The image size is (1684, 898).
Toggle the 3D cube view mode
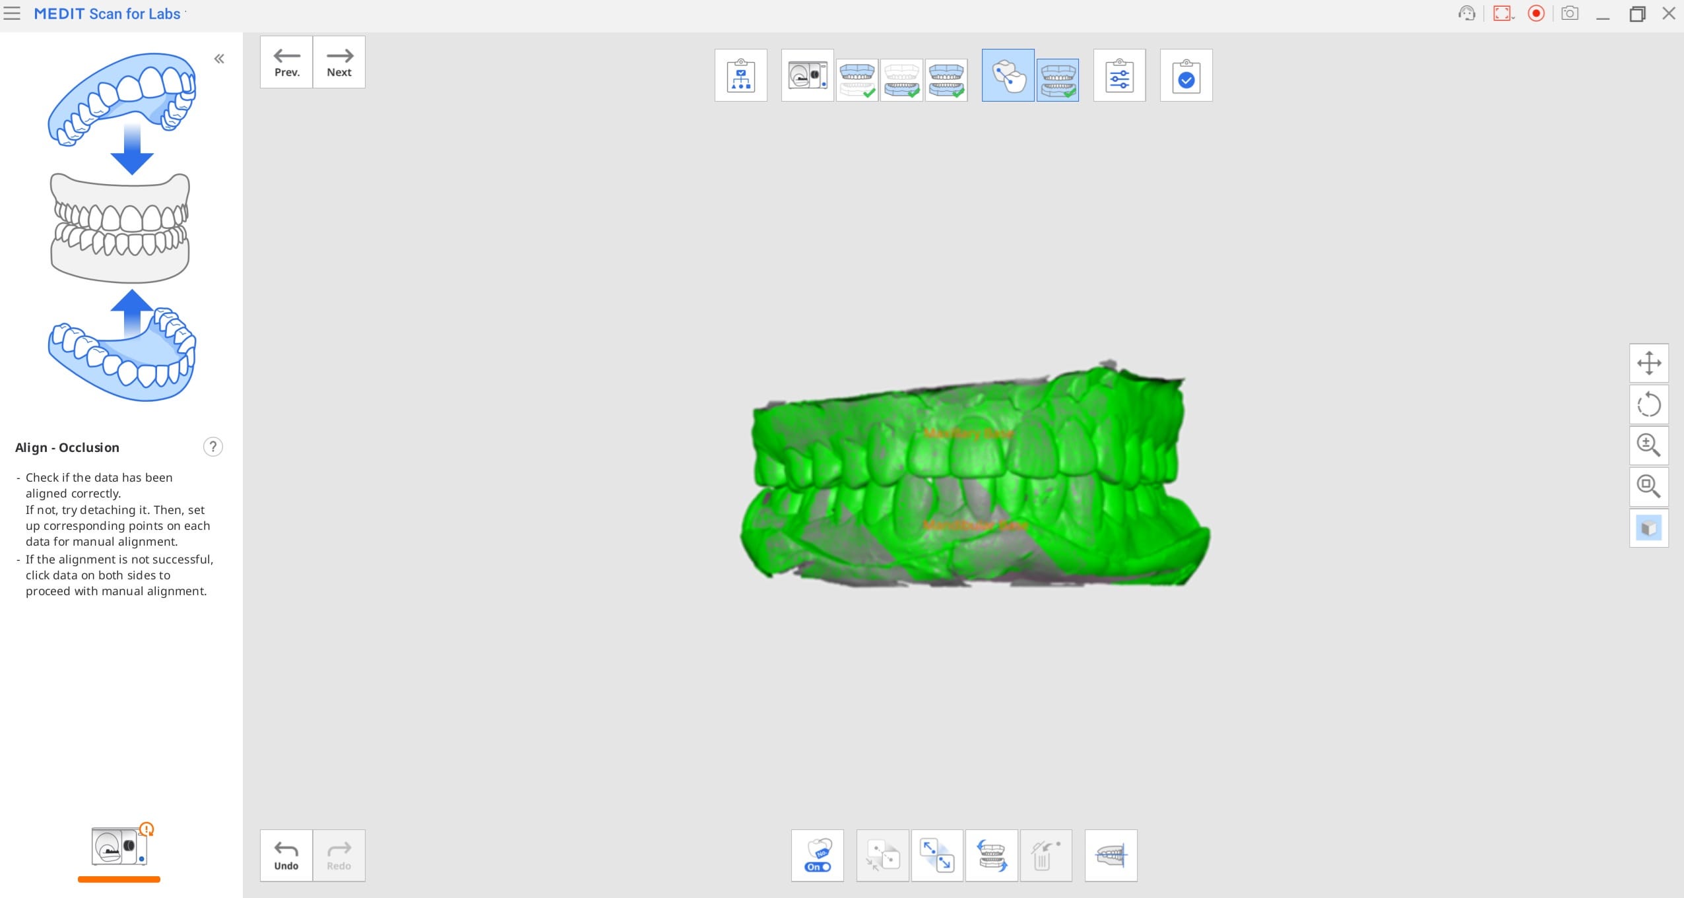tap(1648, 528)
